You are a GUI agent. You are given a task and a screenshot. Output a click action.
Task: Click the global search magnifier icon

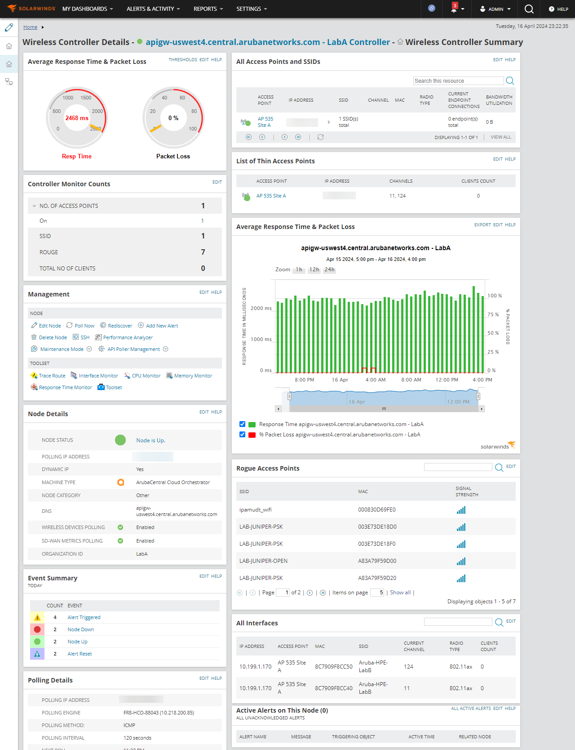point(529,9)
